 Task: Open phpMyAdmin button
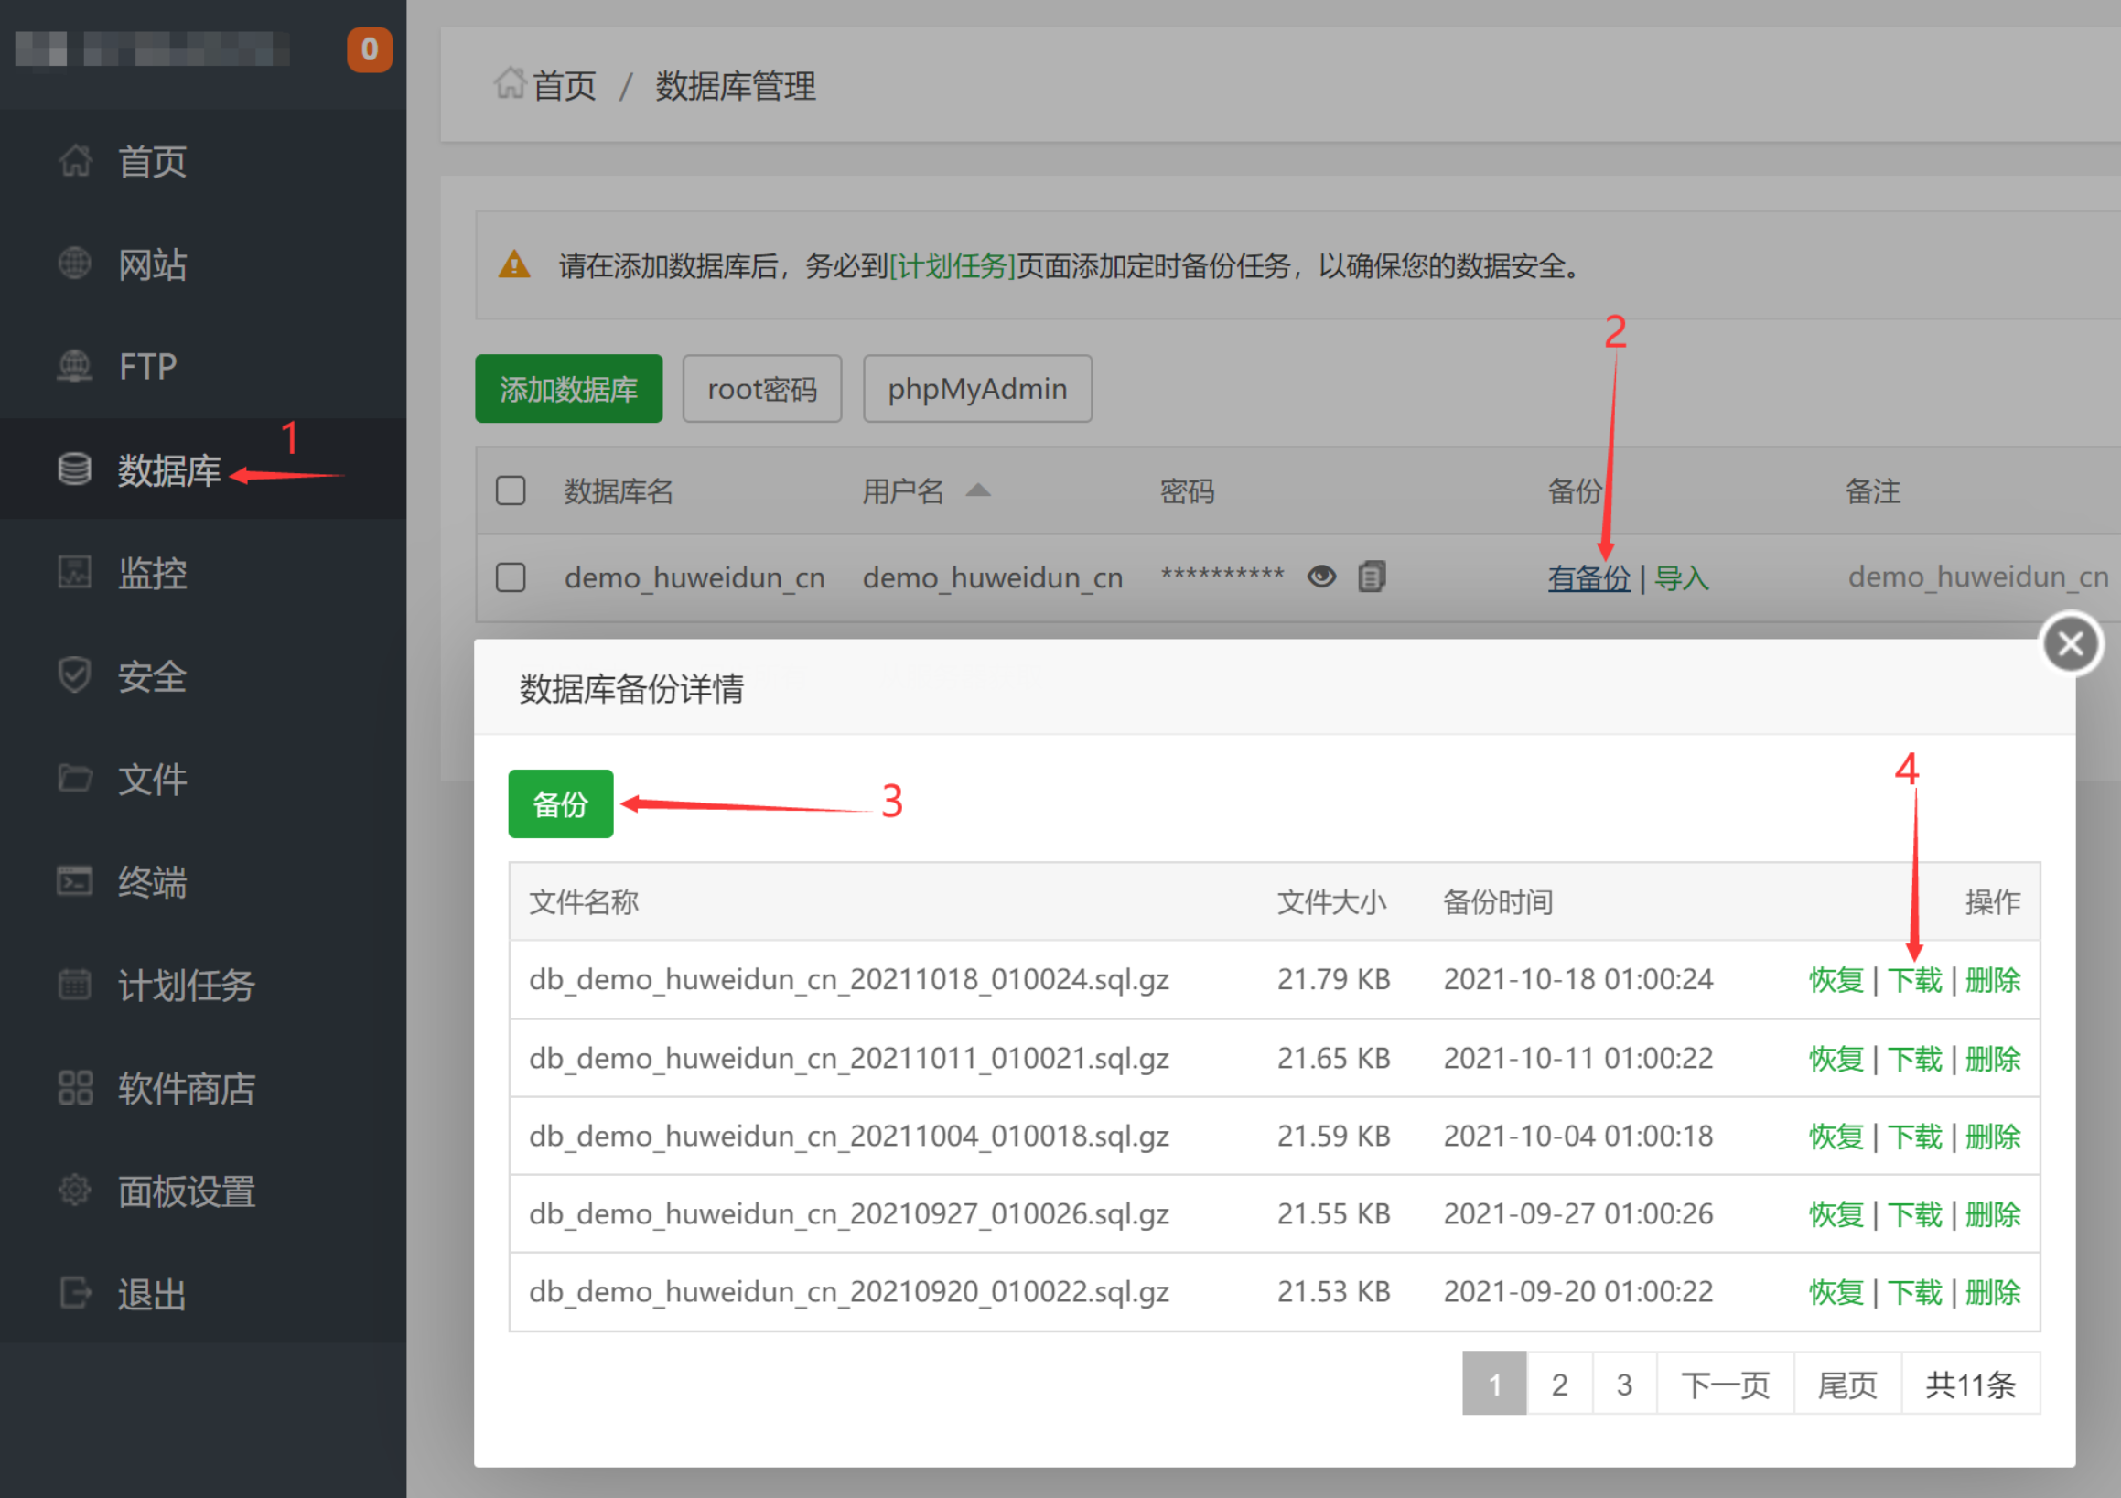[977, 389]
